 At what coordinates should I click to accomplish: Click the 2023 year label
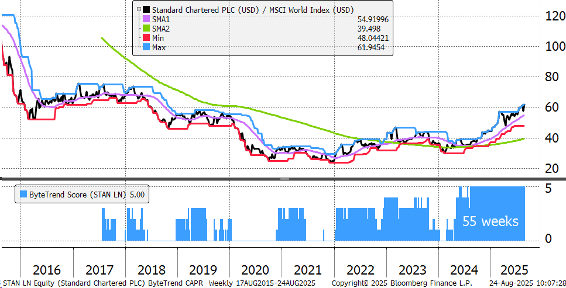tap(413, 270)
